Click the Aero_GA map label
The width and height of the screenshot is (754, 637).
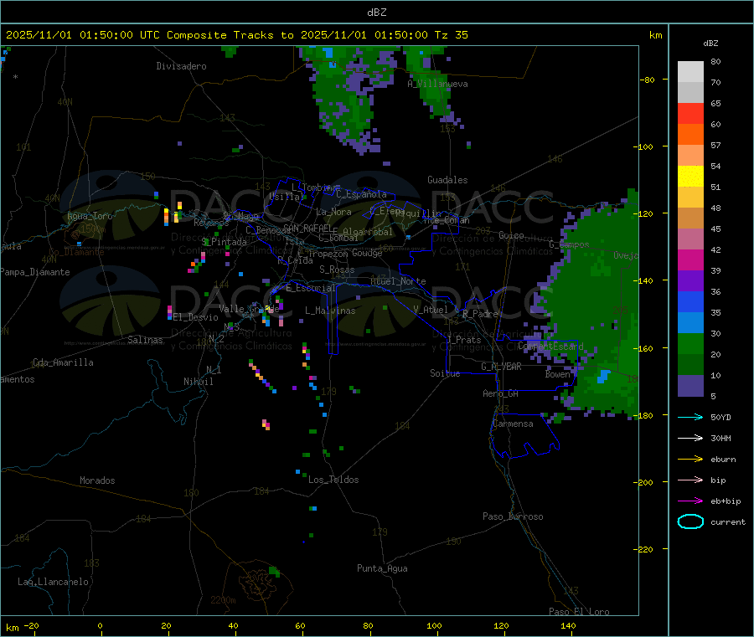pos(501,393)
